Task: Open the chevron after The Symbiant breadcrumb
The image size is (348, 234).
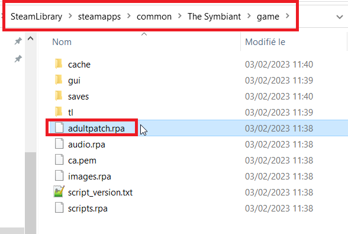Action: [x=249, y=16]
